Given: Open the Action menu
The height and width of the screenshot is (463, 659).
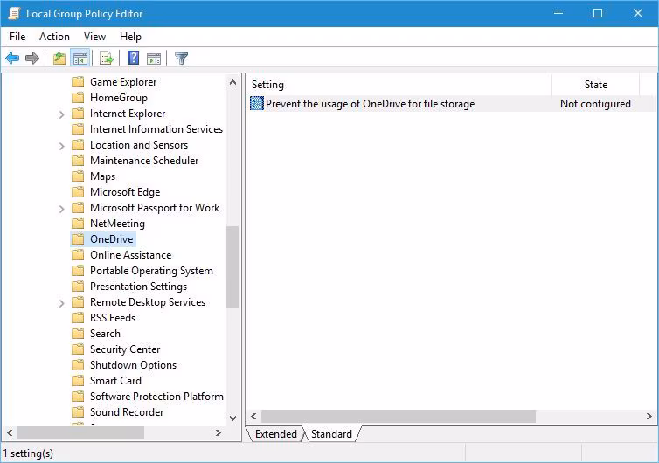Looking at the screenshot, I should pos(54,37).
